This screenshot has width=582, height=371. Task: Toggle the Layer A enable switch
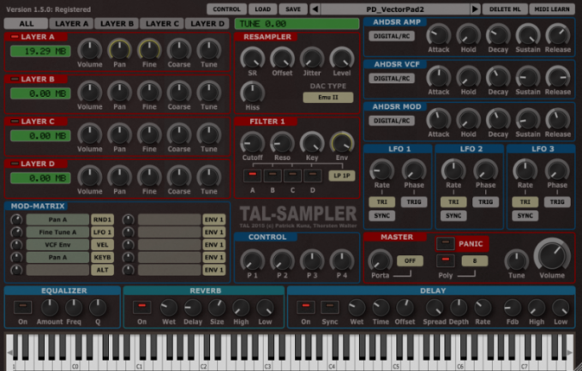(14, 37)
